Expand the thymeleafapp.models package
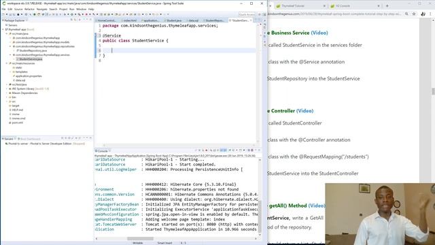This screenshot has width=435, height=245. tap(11, 42)
